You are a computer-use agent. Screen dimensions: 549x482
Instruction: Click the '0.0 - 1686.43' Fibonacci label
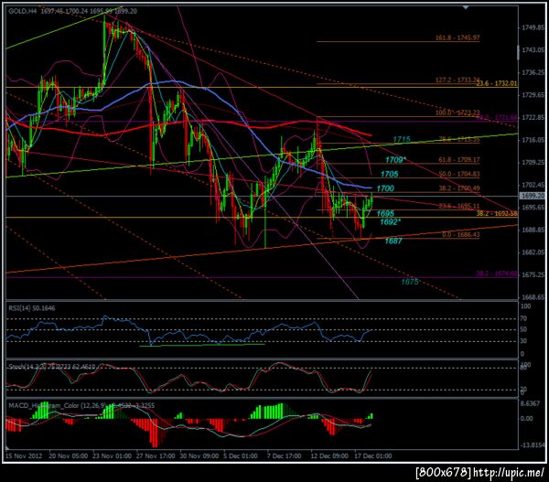[461, 234]
